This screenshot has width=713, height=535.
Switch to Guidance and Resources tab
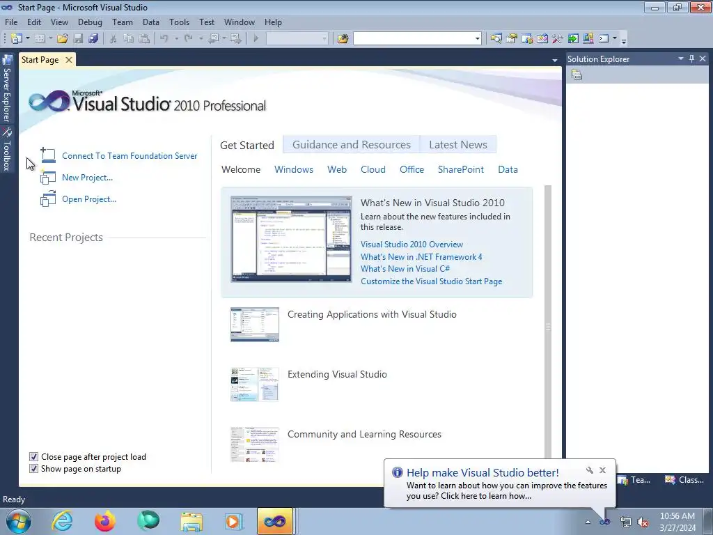pyautogui.click(x=352, y=145)
